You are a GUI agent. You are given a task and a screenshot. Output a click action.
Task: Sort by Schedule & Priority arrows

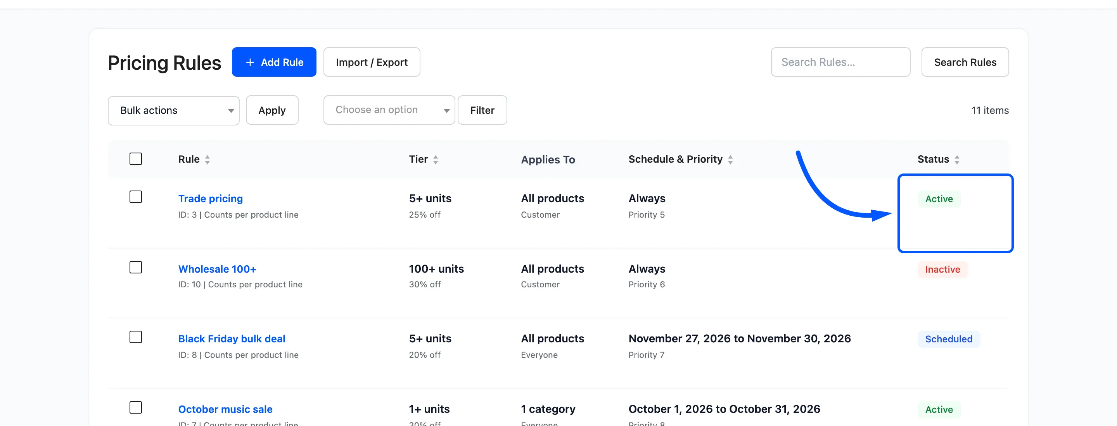tap(730, 160)
